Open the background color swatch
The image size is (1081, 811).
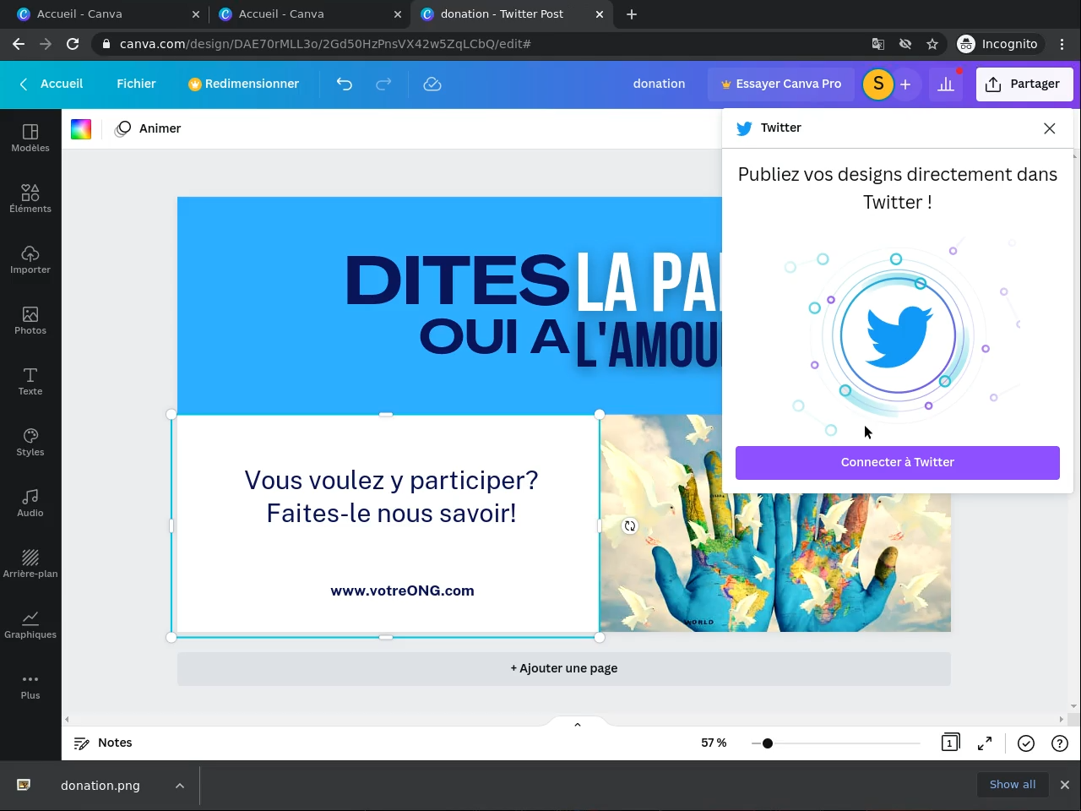[81, 129]
